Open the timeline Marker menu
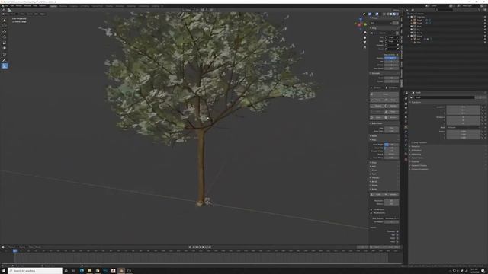The image size is (488, 274). tap(38, 247)
